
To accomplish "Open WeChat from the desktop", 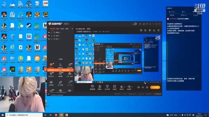I will [x=21, y=26].
